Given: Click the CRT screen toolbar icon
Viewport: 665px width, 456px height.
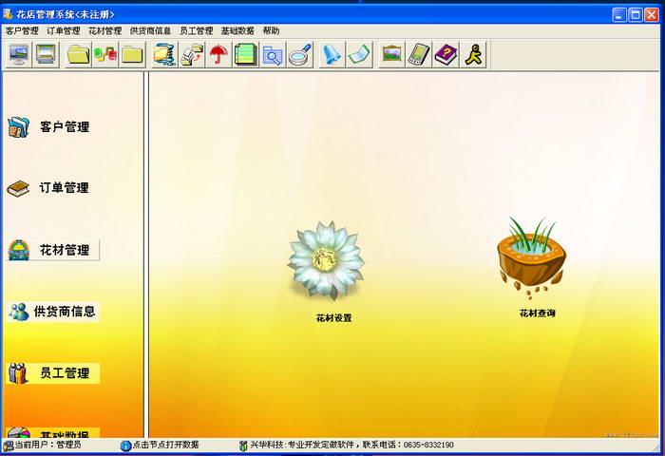Looking at the screenshot, I should coord(46,54).
